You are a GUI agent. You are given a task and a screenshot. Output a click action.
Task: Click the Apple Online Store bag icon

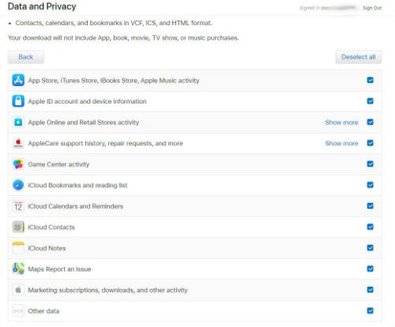[x=18, y=122]
